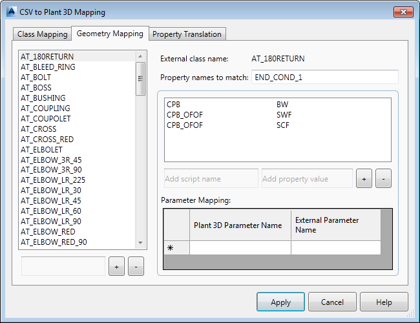Select AT_ELBOW_RED in the list
This screenshot has width=420, height=323.
tap(78, 232)
